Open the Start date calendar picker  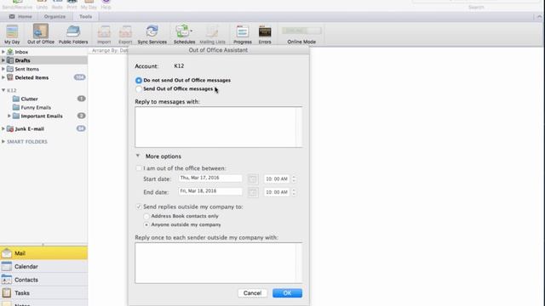coord(253,179)
